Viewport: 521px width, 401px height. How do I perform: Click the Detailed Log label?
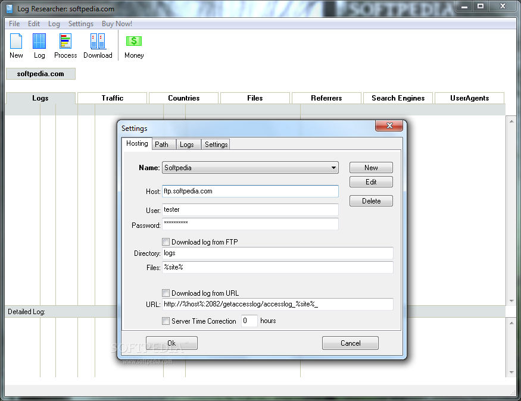point(26,312)
